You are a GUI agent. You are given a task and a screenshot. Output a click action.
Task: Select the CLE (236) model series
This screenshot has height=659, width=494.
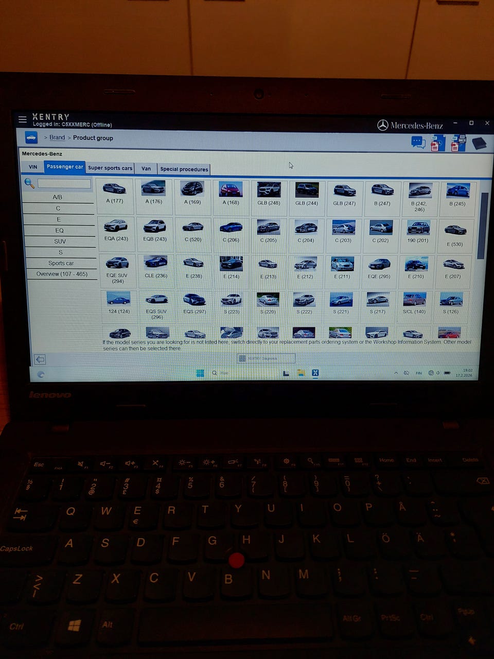click(156, 270)
